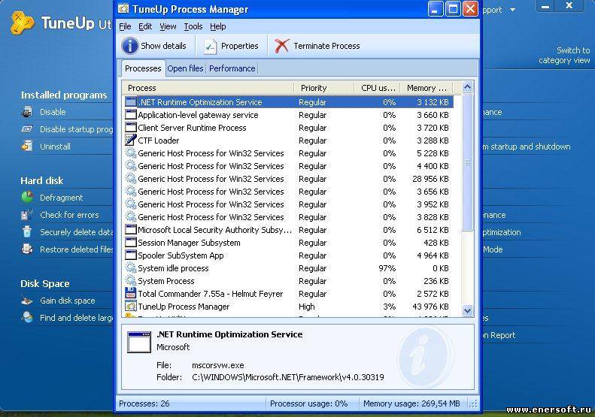Screen dimensions: 595x417
Task: Click the Processes: 26 status bar entry
Action: tap(144, 403)
